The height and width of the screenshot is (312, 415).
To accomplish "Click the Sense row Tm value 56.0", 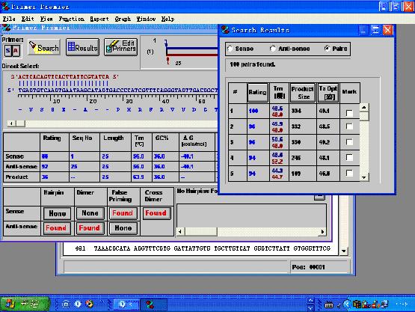I will pos(138,156).
